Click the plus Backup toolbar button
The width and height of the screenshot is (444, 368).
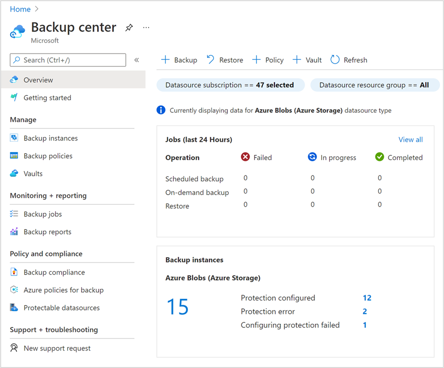[x=179, y=60]
